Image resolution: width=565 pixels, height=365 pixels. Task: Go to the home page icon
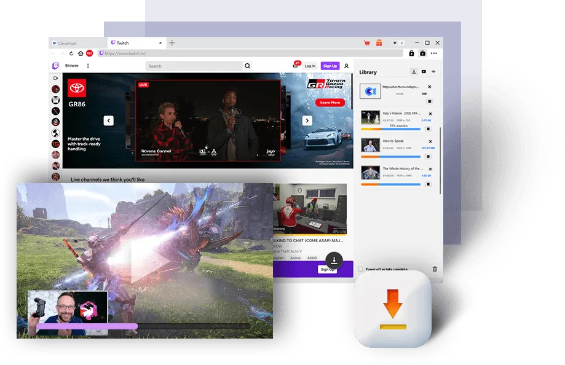tap(81, 53)
